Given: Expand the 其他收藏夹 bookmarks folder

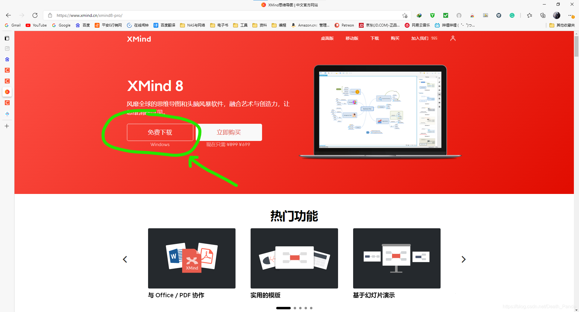Looking at the screenshot, I should point(562,25).
